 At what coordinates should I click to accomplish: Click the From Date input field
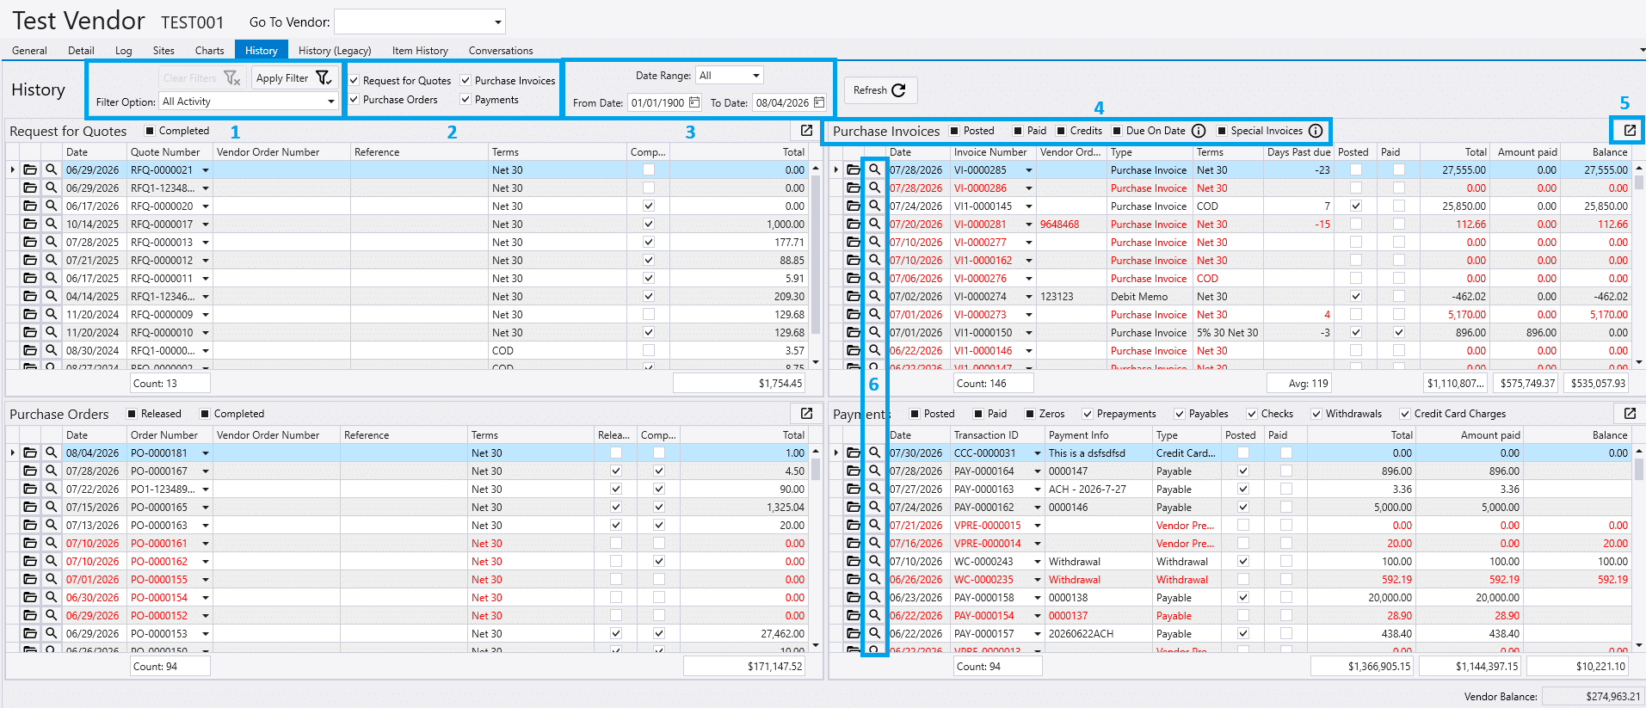(x=657, y=102)
